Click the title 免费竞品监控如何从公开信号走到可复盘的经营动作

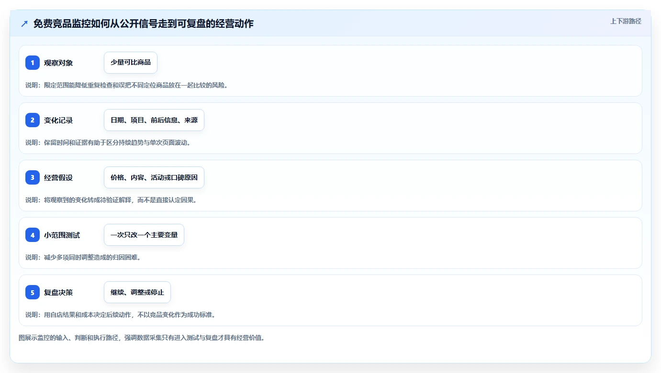coord(144,24)
